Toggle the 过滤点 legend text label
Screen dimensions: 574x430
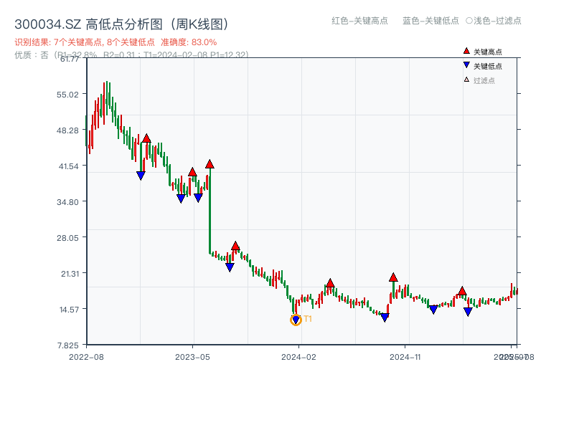click(x=484, y=80)
